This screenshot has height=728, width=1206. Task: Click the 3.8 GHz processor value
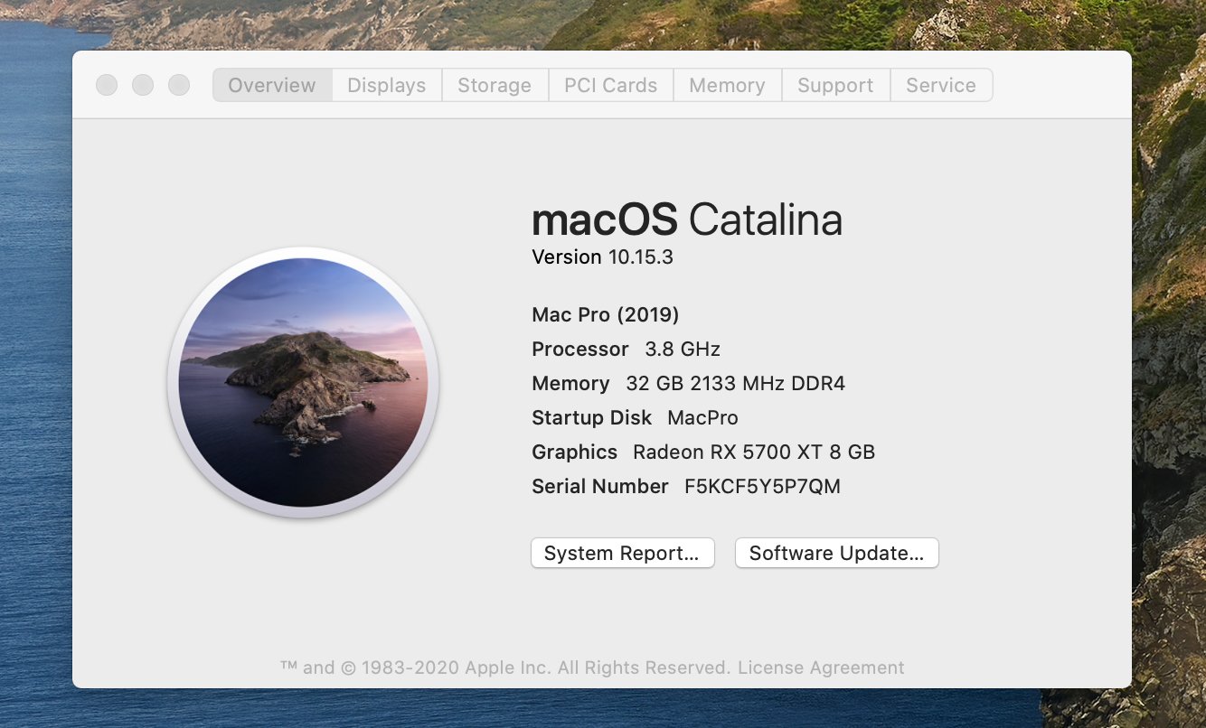(683, 350)
